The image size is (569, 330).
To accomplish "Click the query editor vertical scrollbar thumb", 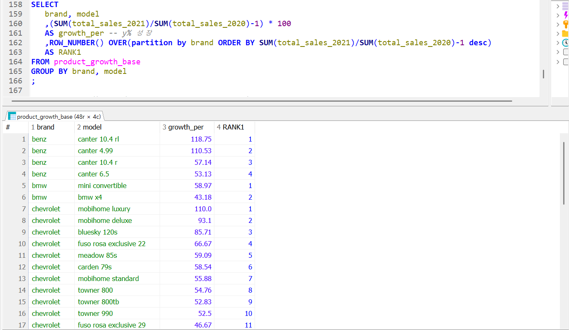I will 543,74.
